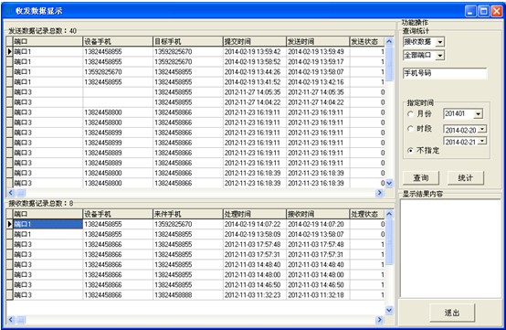Open the 2014-02-21 end date picker
This screenshot has height=330, width=506.
pyautogui.click(x=482, y=141)
